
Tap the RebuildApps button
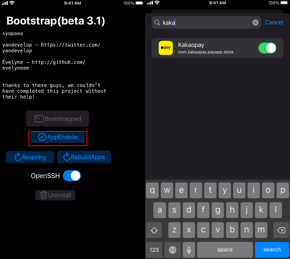pos(84,157)
